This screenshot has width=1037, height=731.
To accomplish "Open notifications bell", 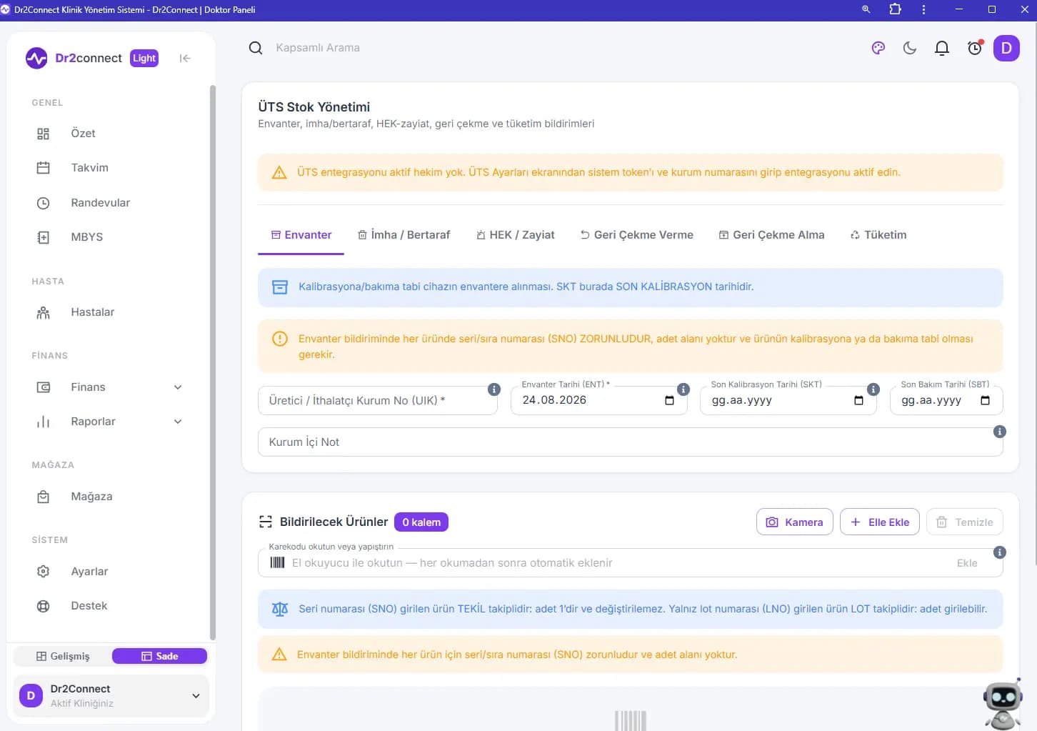I will [x=942, y=48].
